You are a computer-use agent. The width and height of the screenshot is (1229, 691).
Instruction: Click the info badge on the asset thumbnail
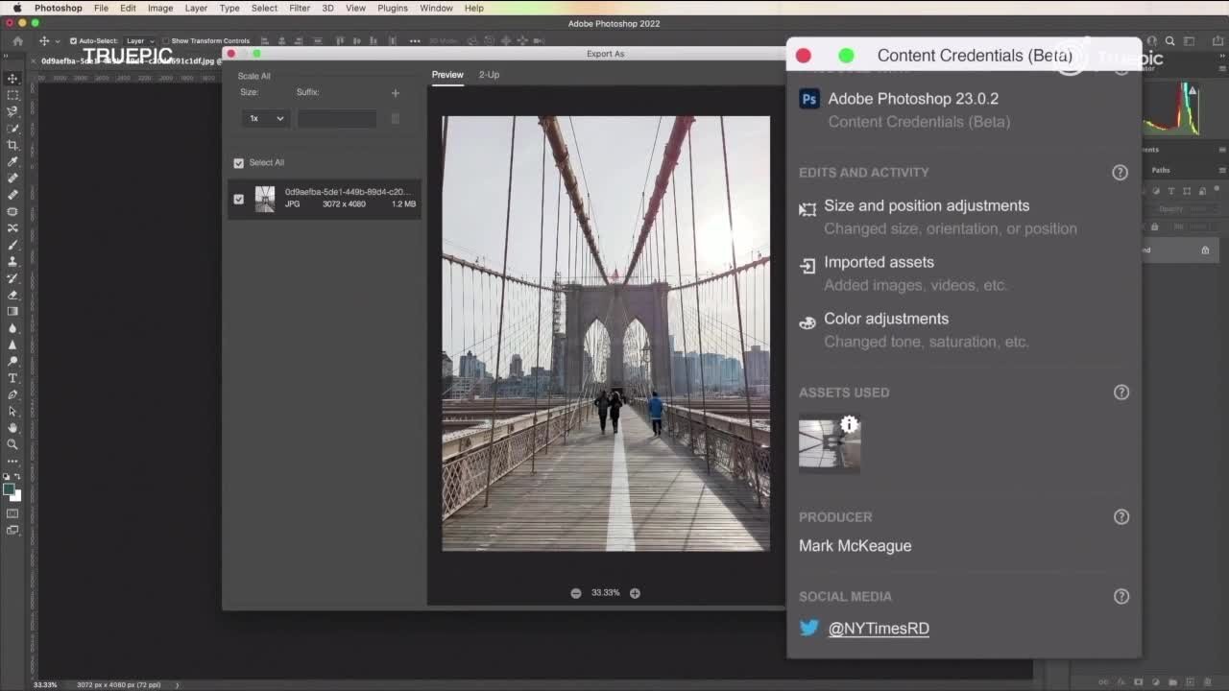(849, 424)
